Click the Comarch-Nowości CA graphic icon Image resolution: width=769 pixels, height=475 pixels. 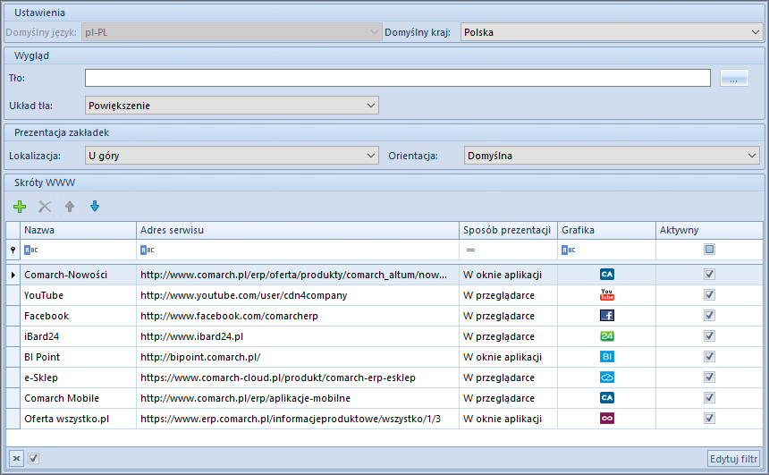click(x=606, y=275)
